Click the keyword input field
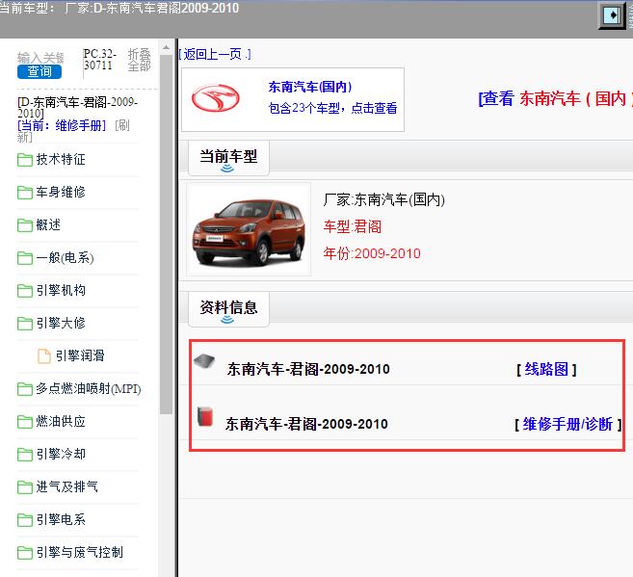The width and height of the screenshot is (633, 577). click(x=40, y=58)
